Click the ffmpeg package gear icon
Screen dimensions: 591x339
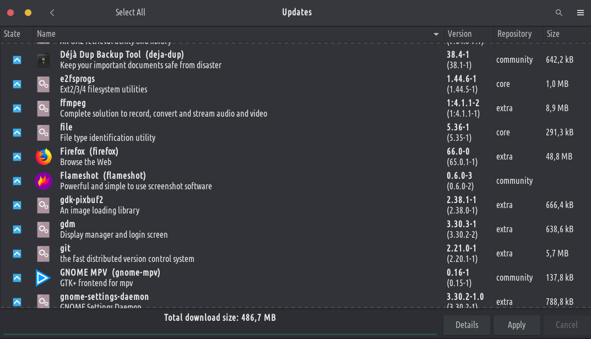44,108
